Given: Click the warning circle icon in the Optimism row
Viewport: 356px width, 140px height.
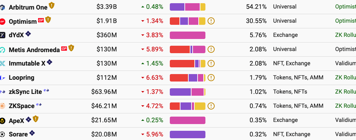Looking at the screenshot, I should tap(211, 21).
